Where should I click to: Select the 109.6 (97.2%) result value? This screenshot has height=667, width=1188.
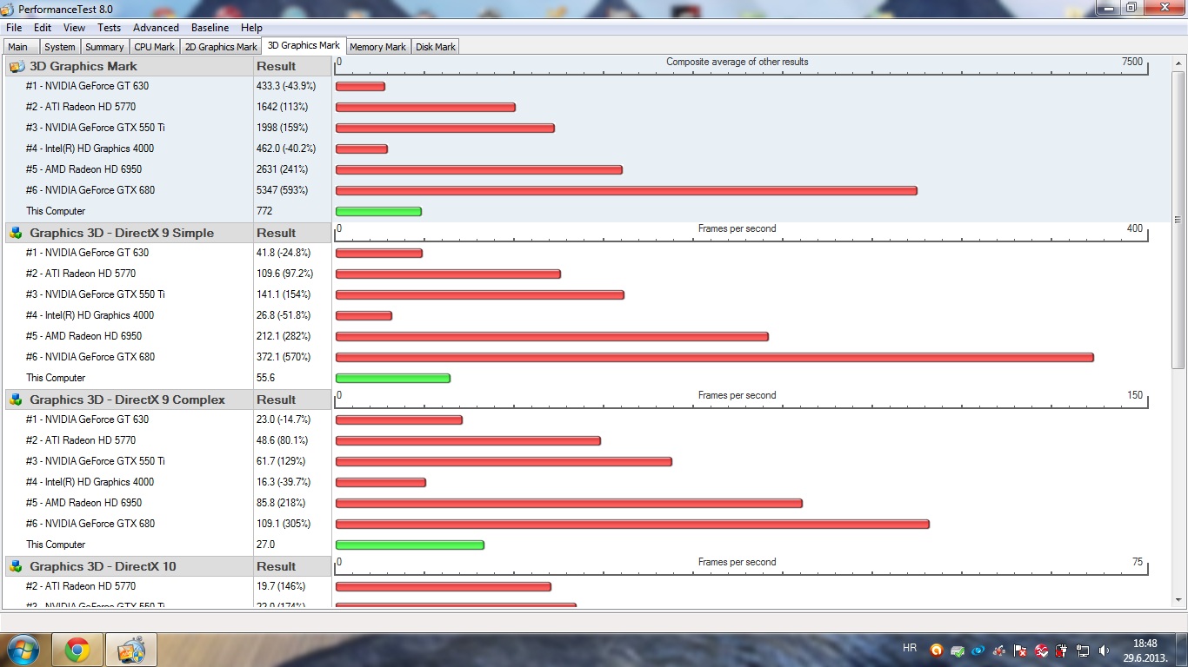[284, 274]
